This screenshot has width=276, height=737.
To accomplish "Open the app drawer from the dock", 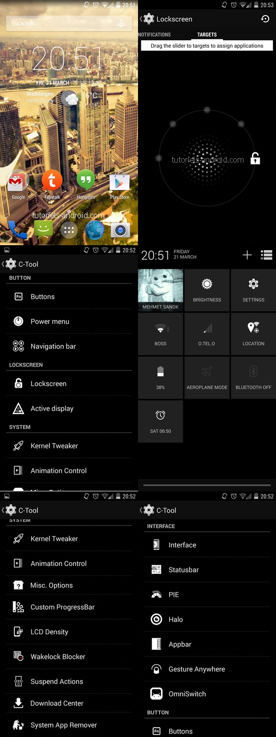I will (x=69, y=229).
